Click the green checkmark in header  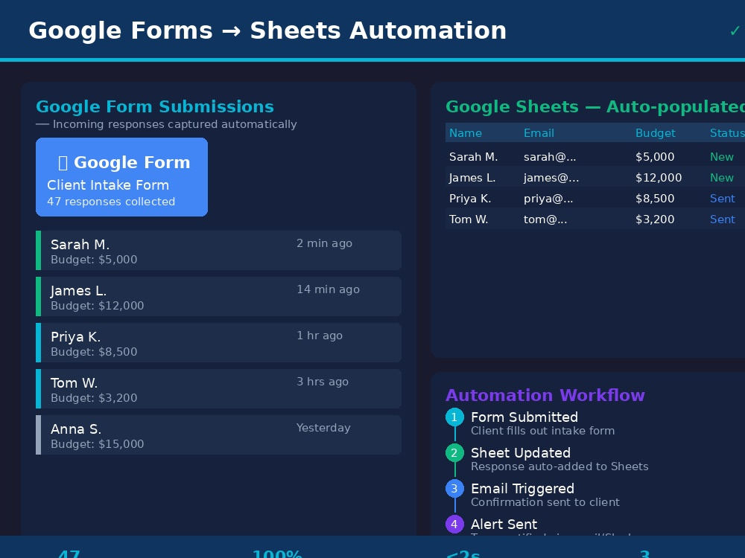[735, 31]
